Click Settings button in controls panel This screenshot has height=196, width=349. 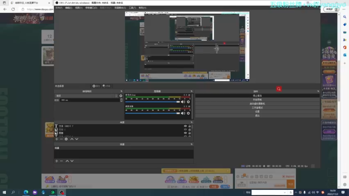click(257, 112)
